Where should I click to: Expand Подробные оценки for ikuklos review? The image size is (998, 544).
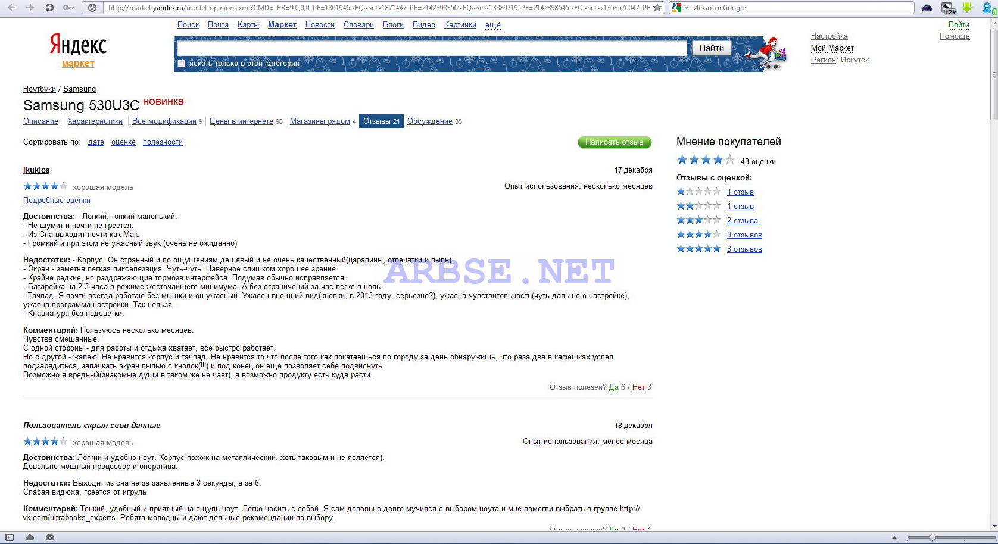pos(57,201)
